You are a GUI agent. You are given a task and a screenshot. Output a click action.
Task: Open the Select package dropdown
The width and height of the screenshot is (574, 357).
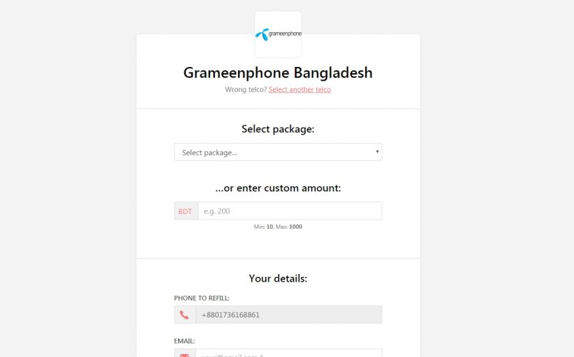point(277,153)
